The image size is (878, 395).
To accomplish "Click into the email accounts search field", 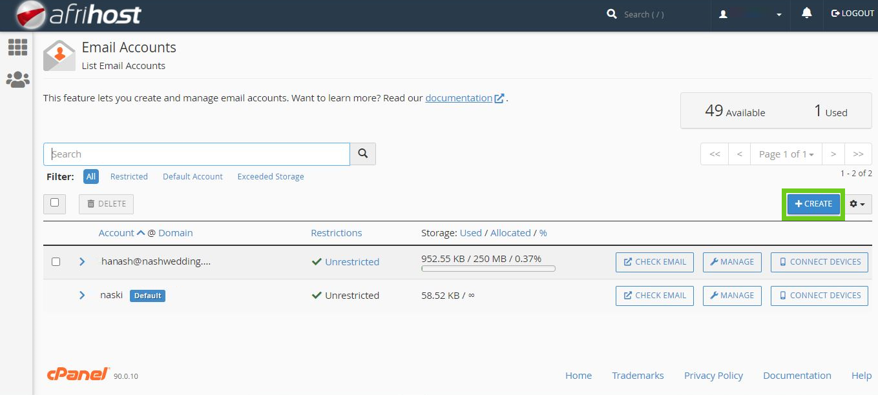I will tap(196, 154).
